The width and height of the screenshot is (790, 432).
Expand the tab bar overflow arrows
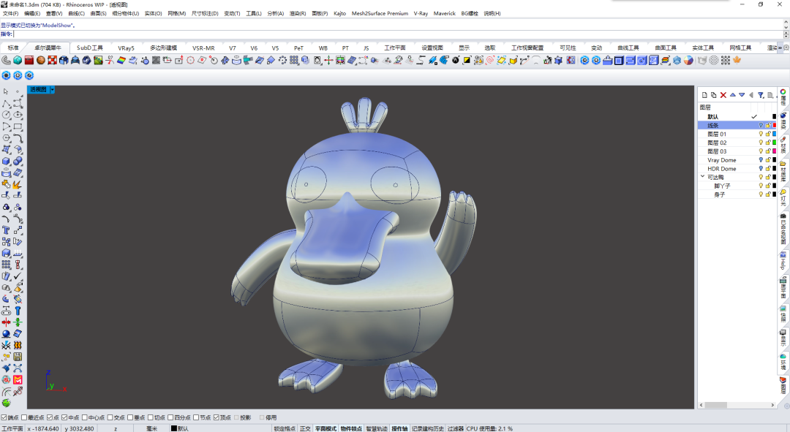[x=780, y=48]
